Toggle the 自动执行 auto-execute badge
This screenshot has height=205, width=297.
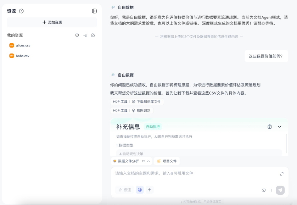[x=153, y=127]
